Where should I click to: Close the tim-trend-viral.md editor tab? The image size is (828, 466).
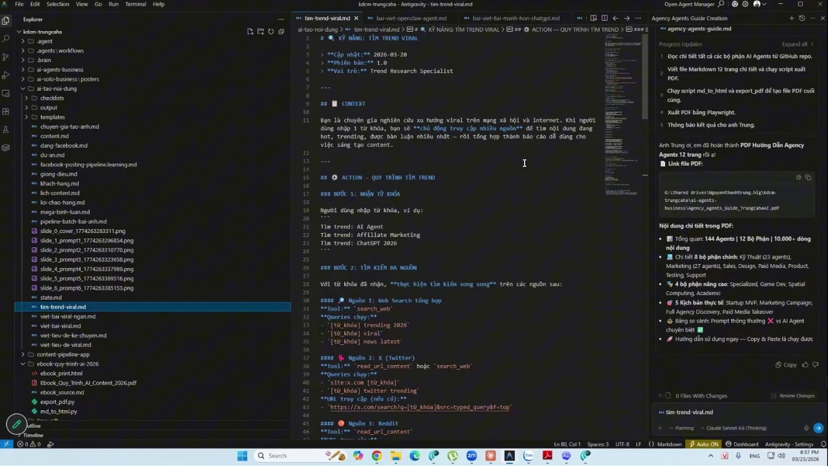click(356, 18)
